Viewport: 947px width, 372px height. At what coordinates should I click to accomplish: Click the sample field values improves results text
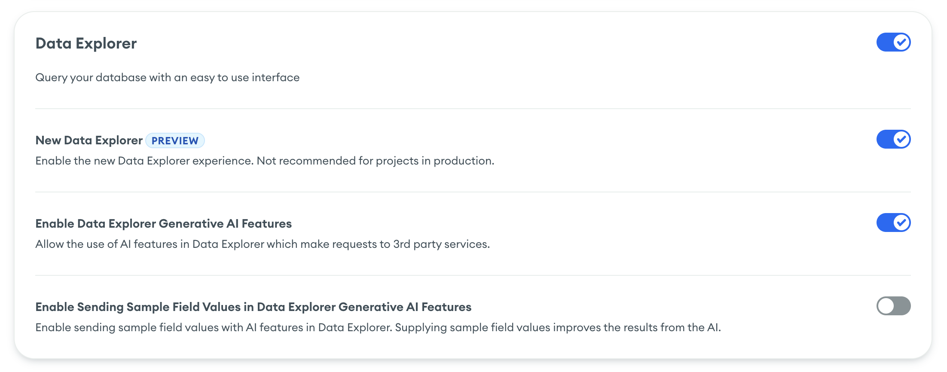pyautogui.click(x=378, y=326)
